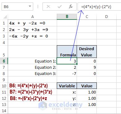Click the fill handle of cell B6
Viewport: 121px width, 114px height.
(x=77, y=64)
